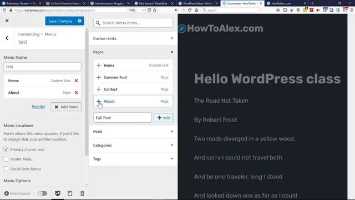Viewport: 355px width, 200px height.
Task: Click the Menu Name input field
Action: (x=42, y=67)
